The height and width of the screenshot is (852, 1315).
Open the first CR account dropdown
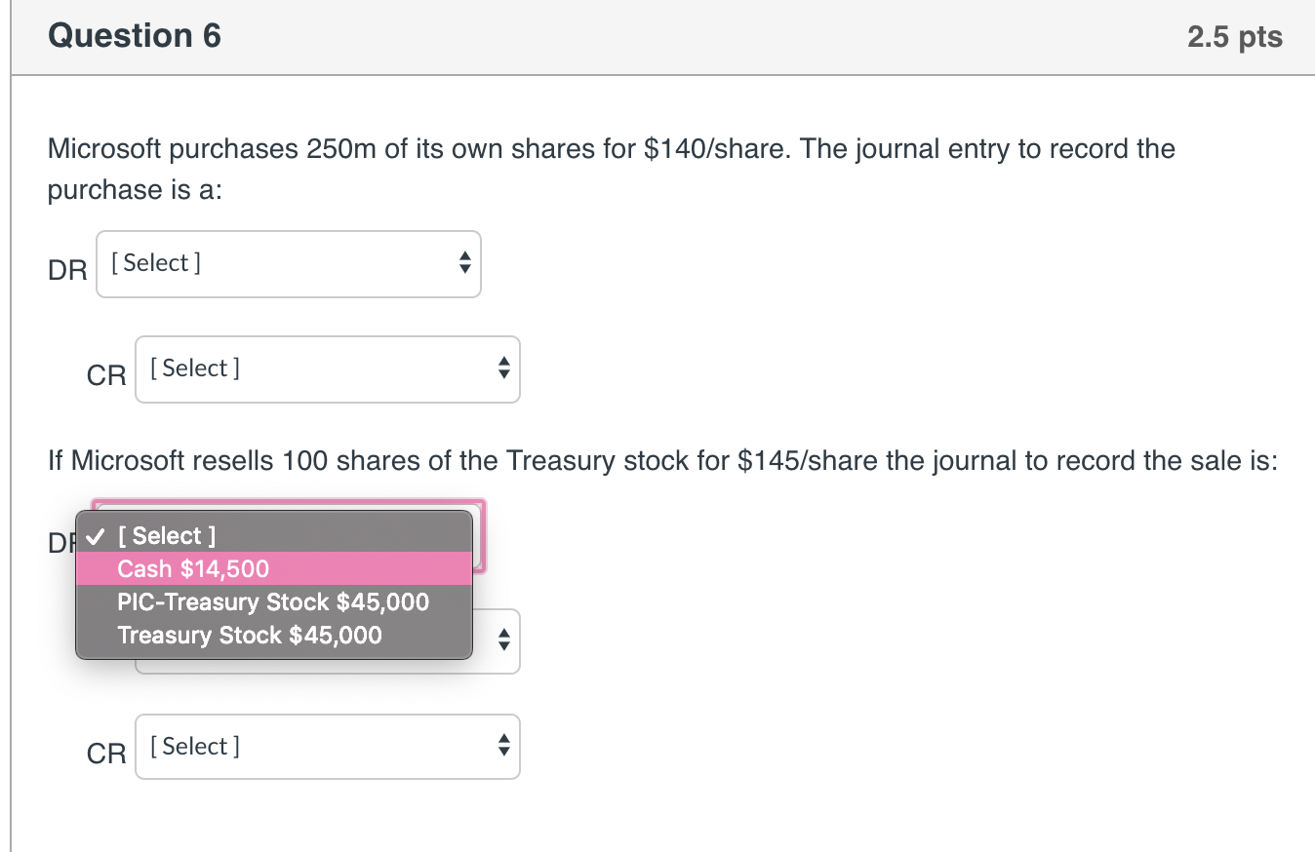pos(327,368)
